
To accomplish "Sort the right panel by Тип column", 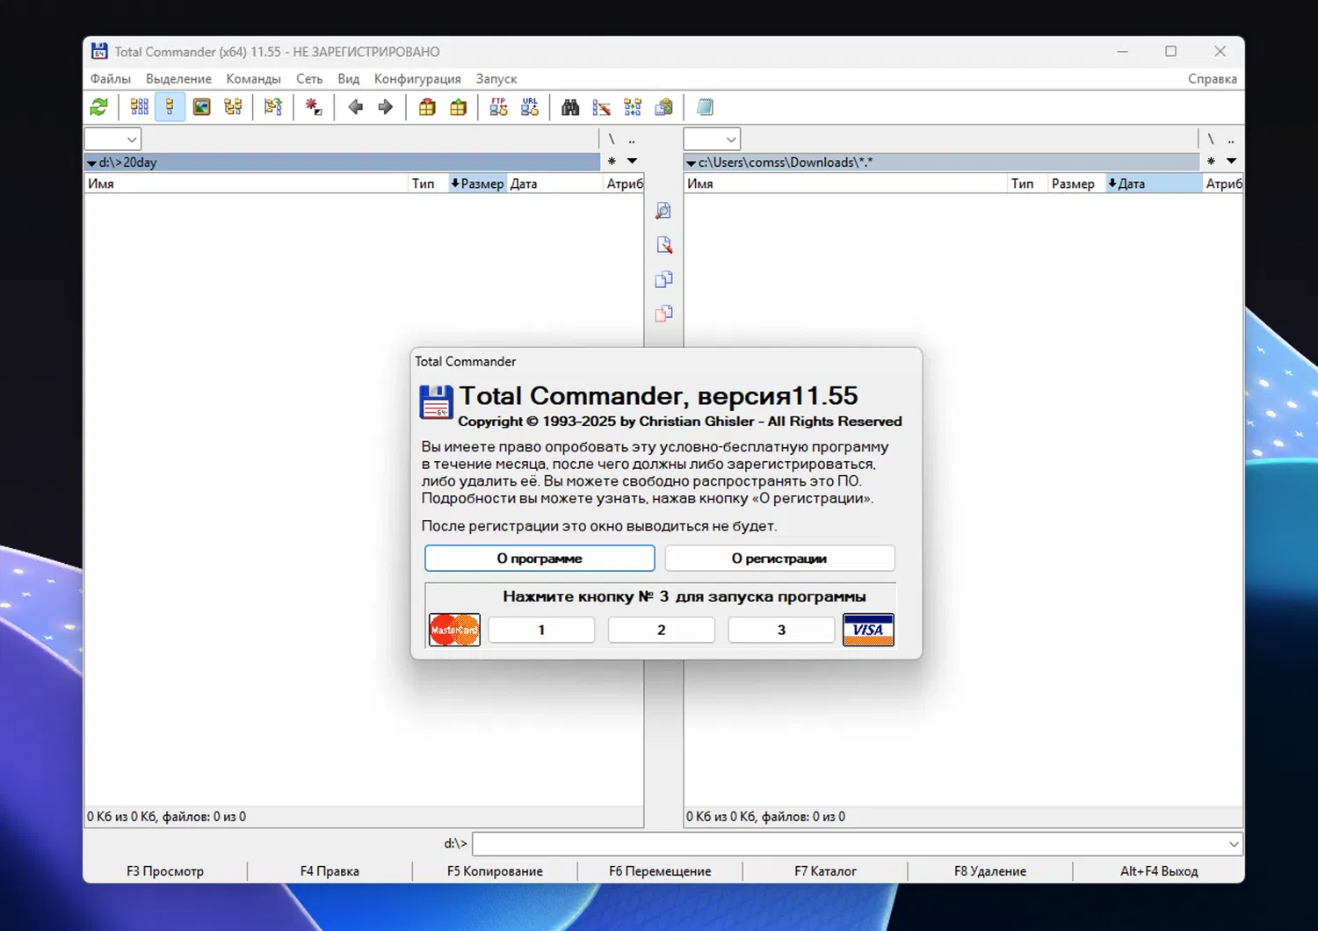I will (1026, 184).
